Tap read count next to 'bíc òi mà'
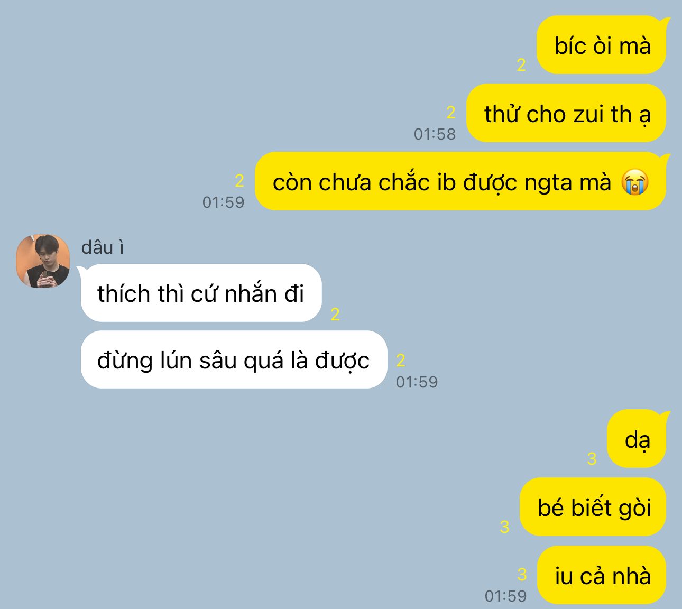Viewport: 682px width, 609px height. coord(521,65)
